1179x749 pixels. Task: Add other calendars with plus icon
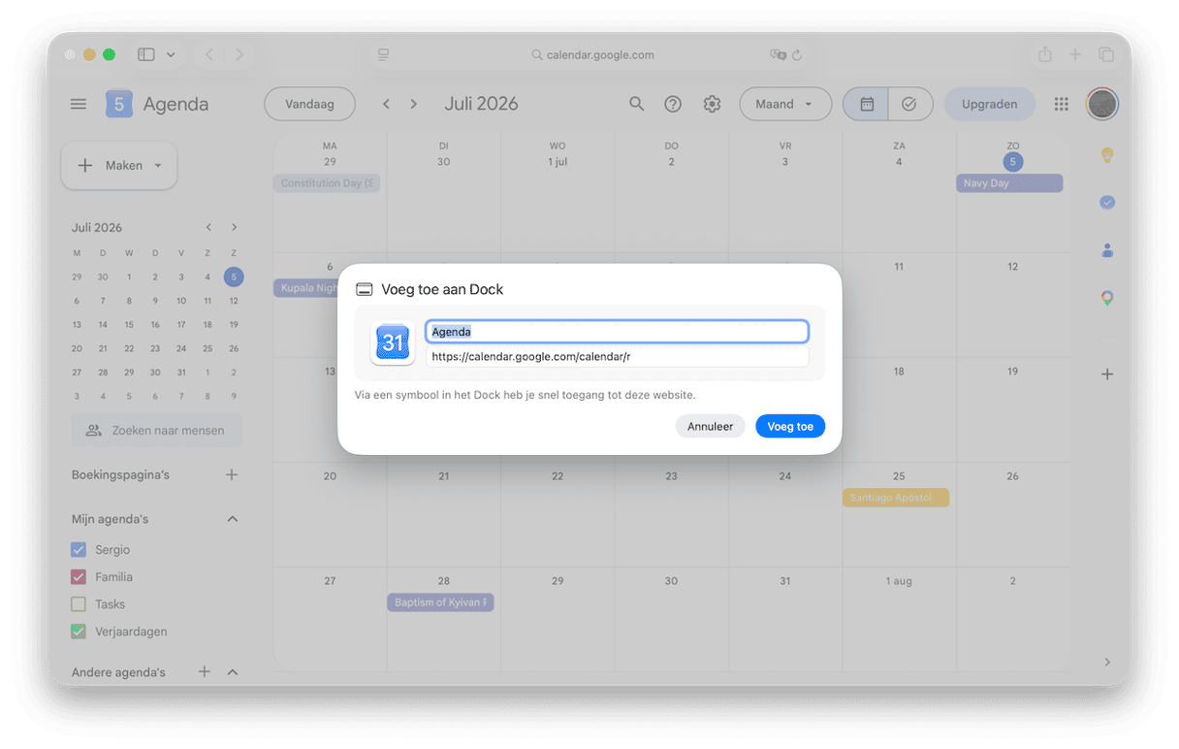click(x=205, y=671)
